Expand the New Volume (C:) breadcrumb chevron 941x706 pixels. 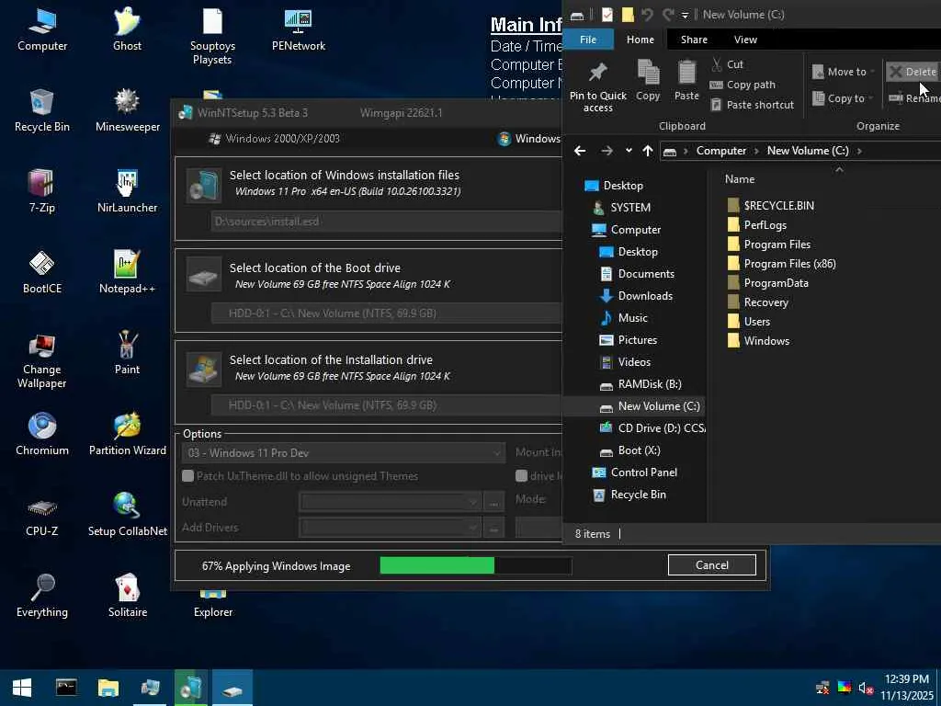859,151
